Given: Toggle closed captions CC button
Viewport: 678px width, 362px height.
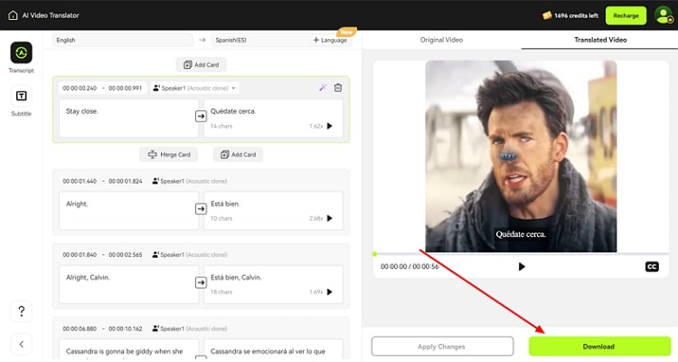Looking at the screenshot, I should pyautogui.click(x=652, y=267).
